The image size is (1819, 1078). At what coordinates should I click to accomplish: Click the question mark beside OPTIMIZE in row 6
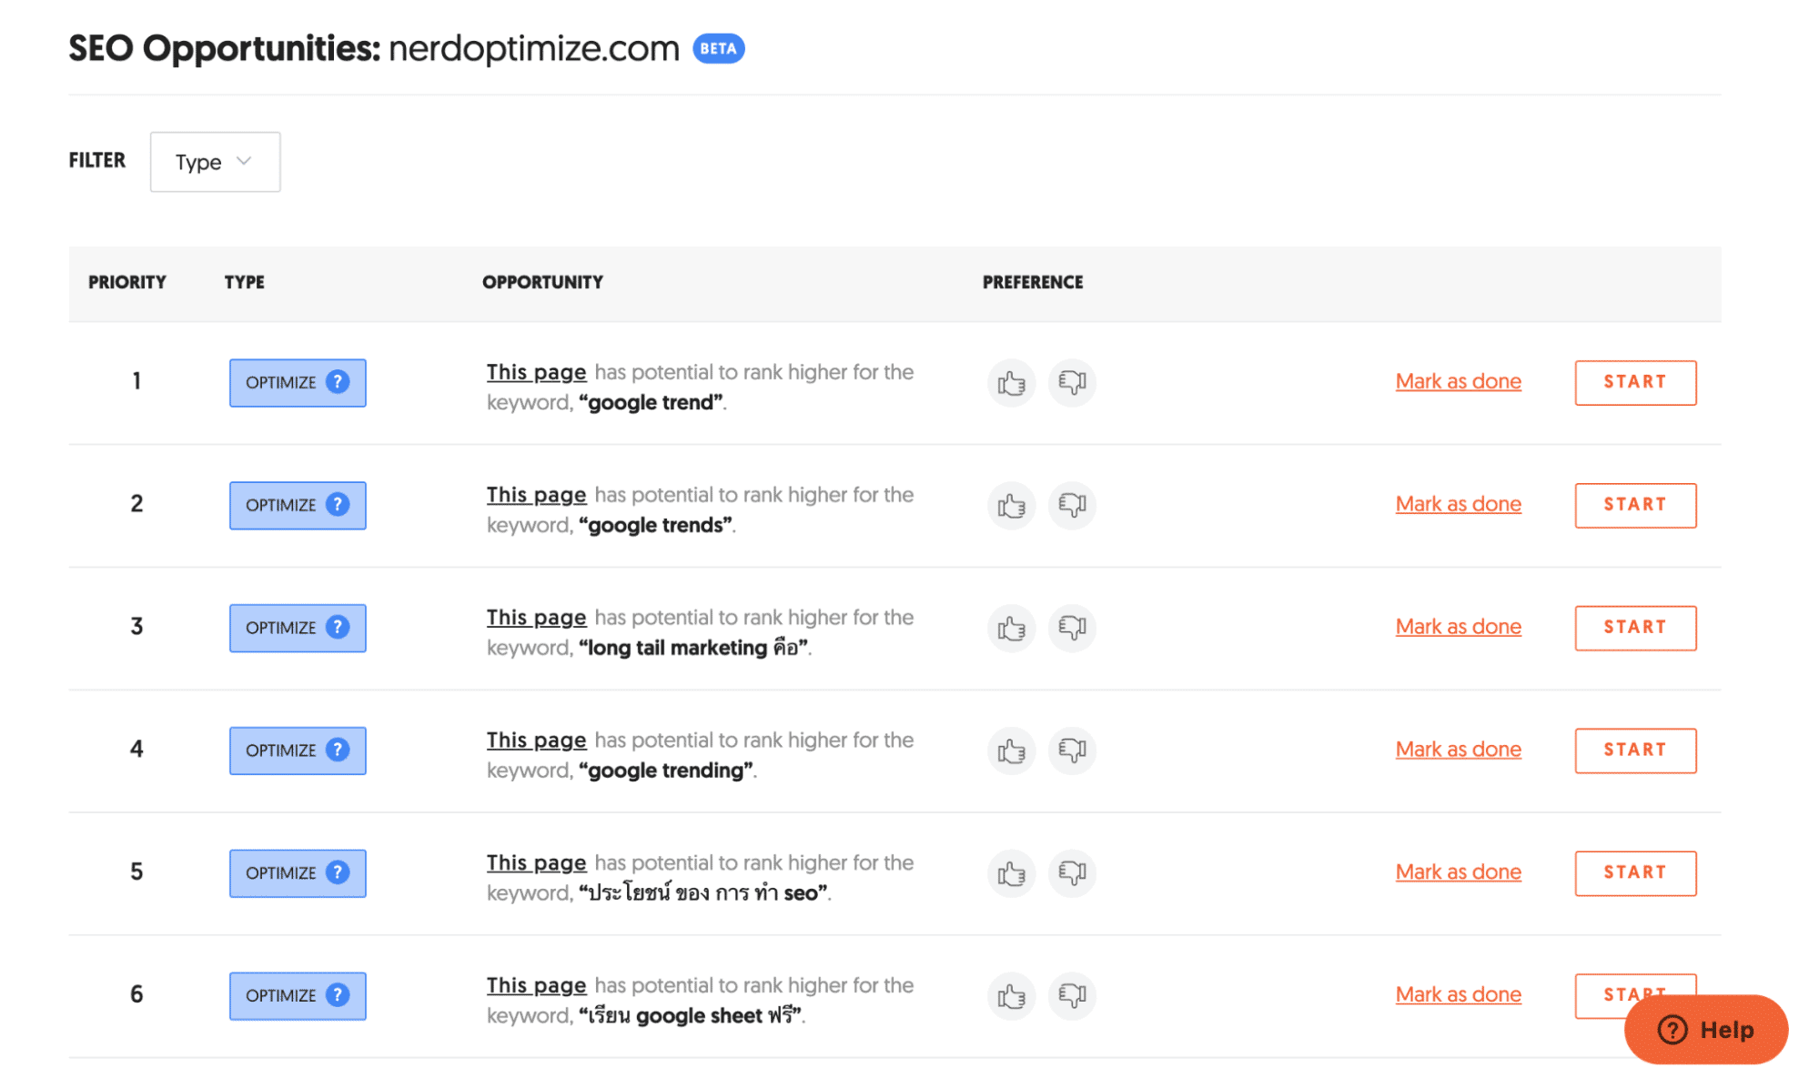(x=338, y=995)
